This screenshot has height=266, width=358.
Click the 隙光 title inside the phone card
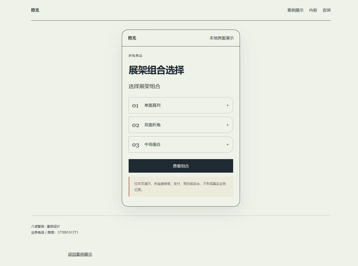(x=132, y=38)
